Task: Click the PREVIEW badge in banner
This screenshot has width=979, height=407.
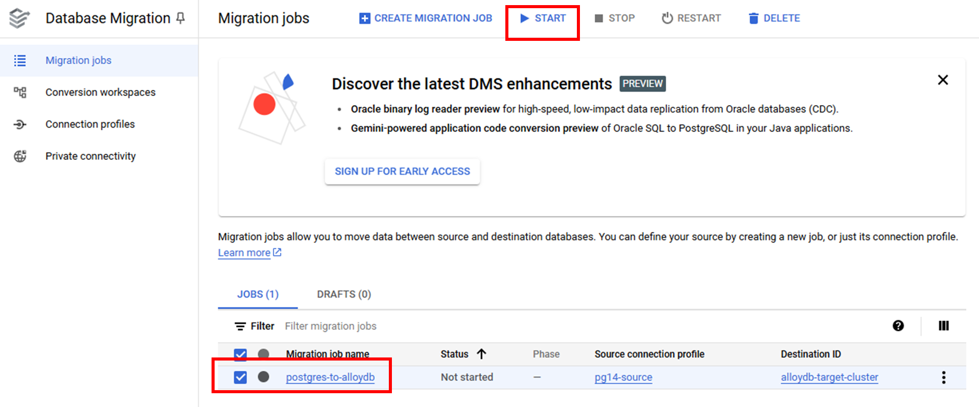Action: [x=643, y=84]
